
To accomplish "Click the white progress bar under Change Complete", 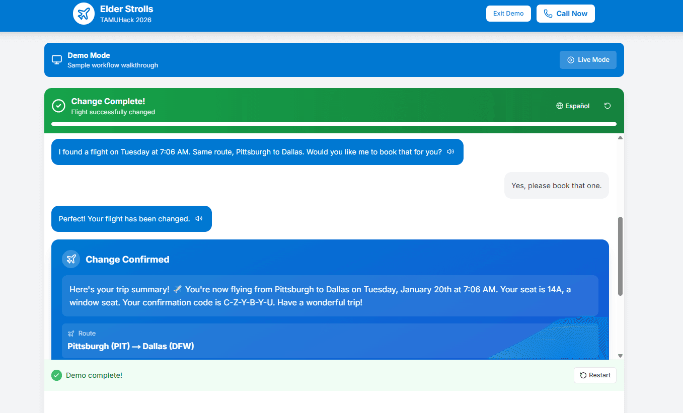I will click(334, 124).
